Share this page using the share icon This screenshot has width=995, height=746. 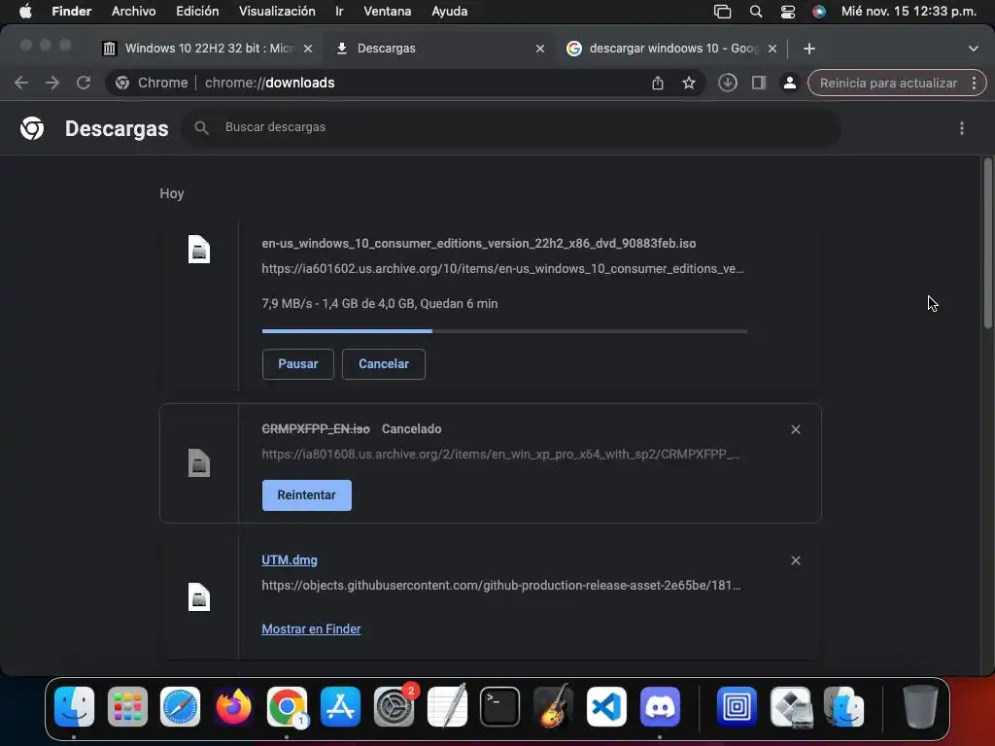(x=658, y=83)
